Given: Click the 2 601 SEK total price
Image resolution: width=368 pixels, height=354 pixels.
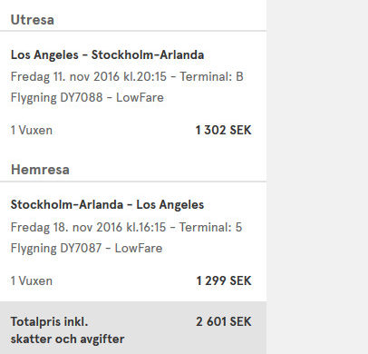Looking at the screenshot, I should click(x=224, y=321).
